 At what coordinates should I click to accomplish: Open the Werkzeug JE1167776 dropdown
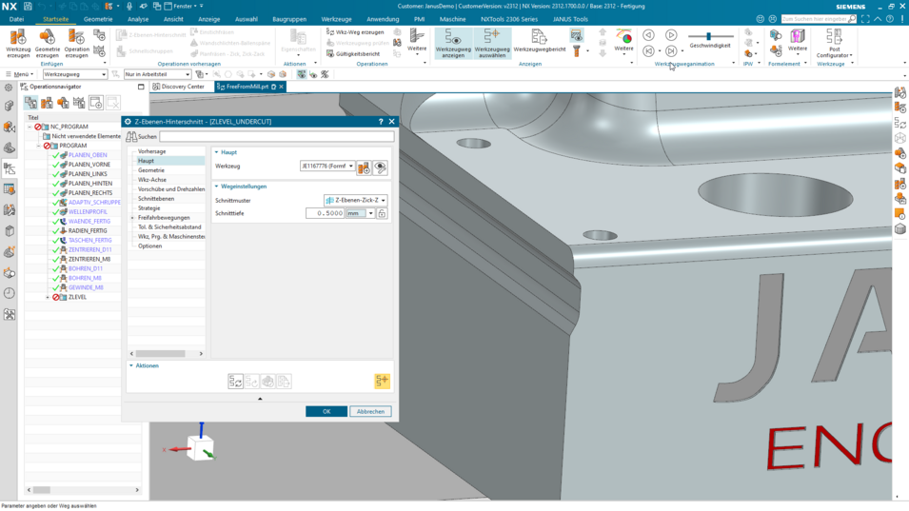[327, 167]
